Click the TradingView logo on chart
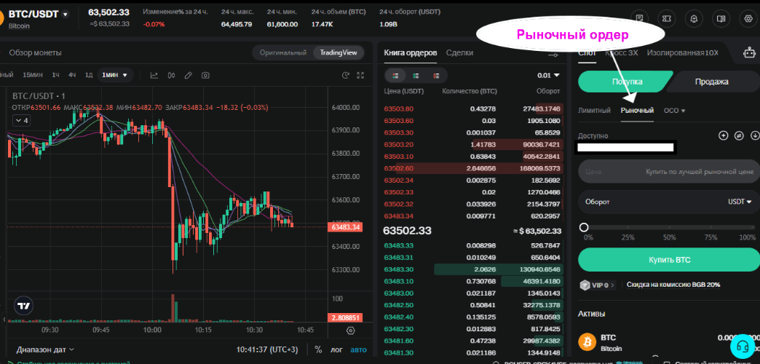 23,306
